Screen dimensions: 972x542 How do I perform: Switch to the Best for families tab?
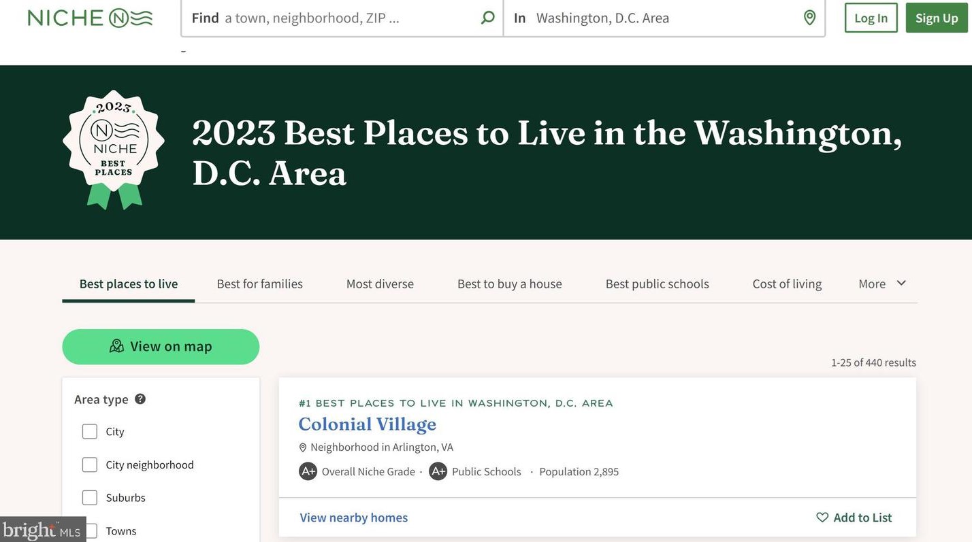tap(259, 284)
